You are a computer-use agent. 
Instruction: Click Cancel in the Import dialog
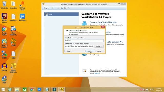[x=99, y=51]
